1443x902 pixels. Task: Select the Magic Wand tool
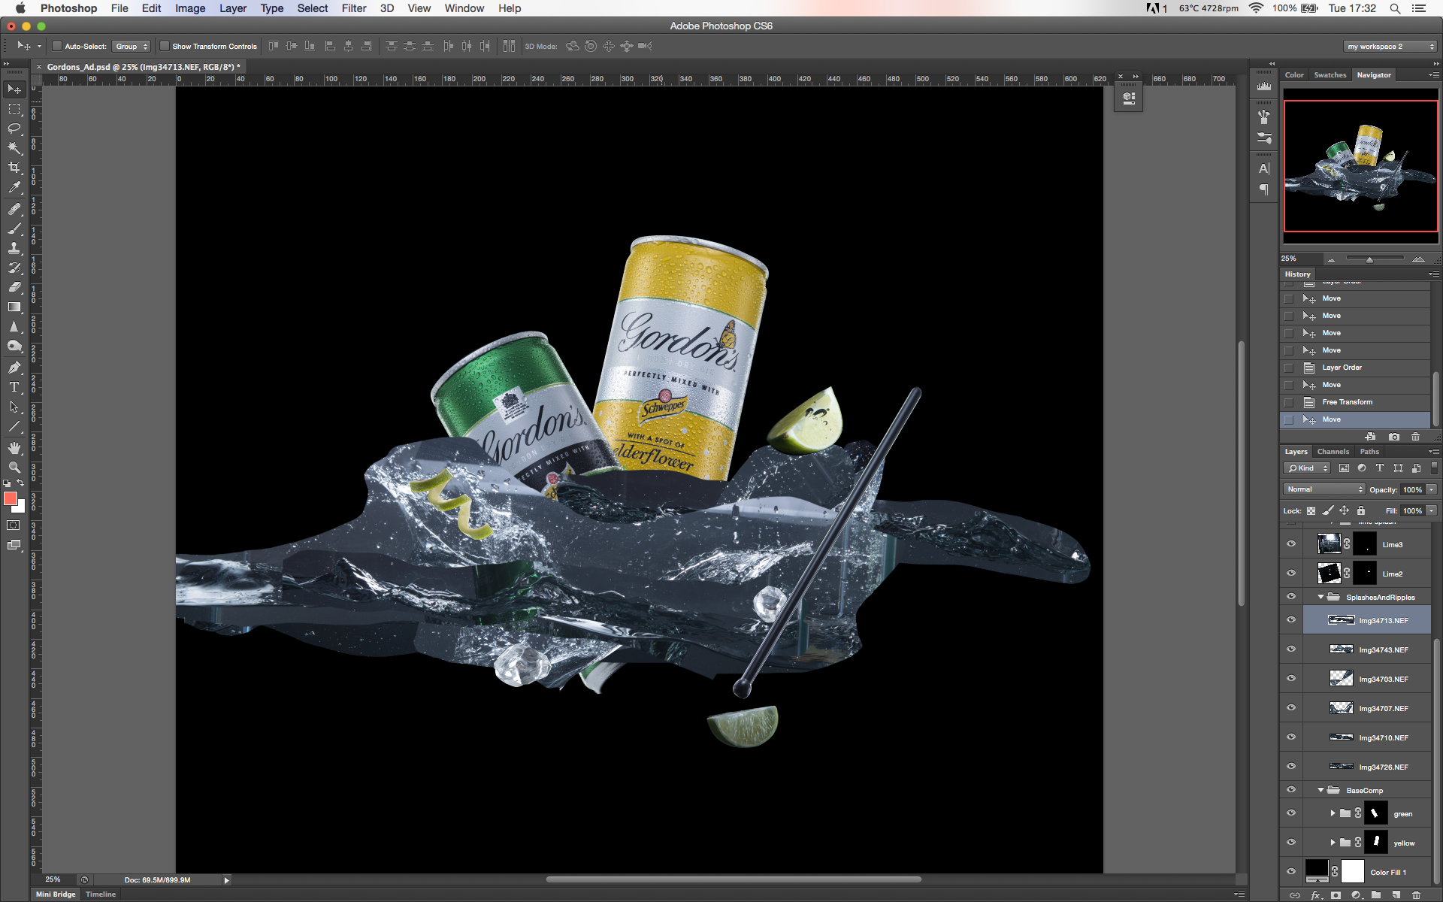(x=14, y=148)
